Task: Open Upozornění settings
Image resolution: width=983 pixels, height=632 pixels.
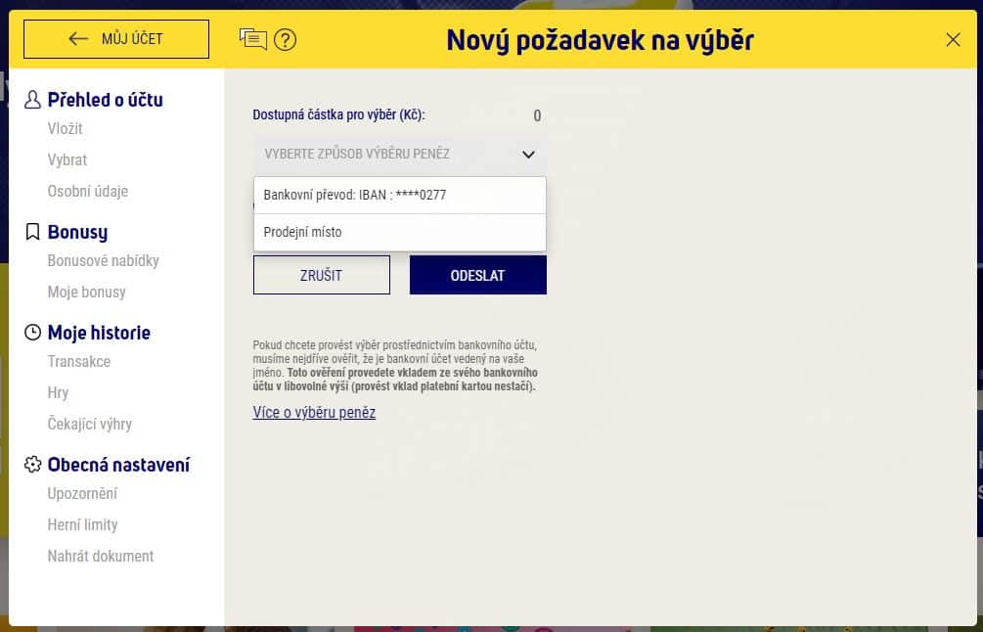Action: click(x=82, y=494)
